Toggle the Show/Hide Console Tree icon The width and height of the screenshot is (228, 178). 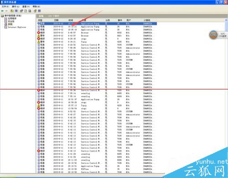point(16,11)
